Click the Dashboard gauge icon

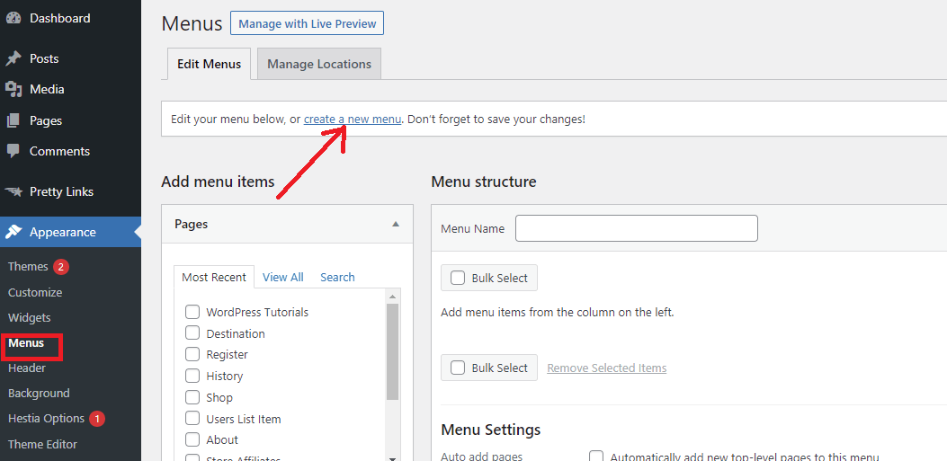[x=13, y=18]
